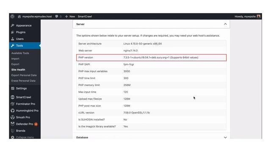The image size is (271, 152).
Task: Click Collapse menu text
Action: tap(25, 137)
